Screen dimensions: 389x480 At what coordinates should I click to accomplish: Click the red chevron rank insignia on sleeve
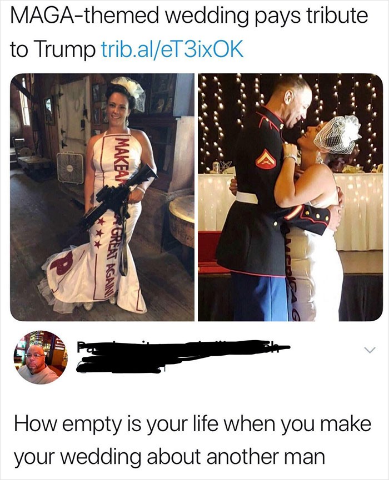coord(266,159)
